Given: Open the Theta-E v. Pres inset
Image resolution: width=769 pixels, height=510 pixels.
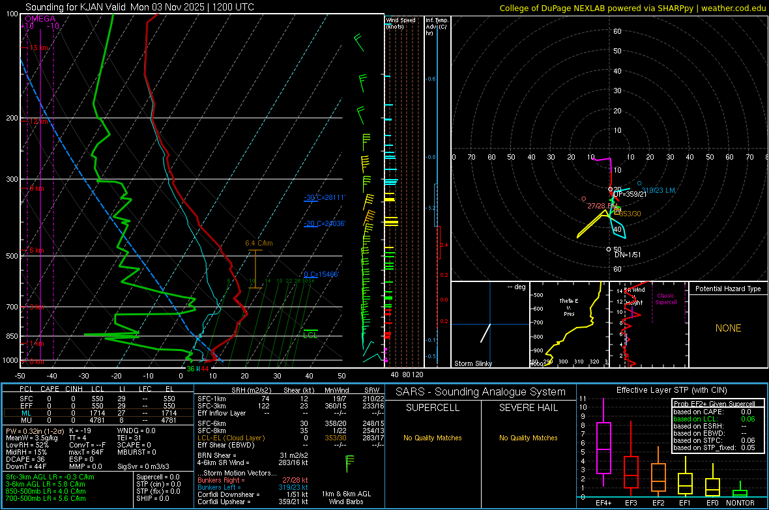Looking at the screenshot, I should click(569, 324).
